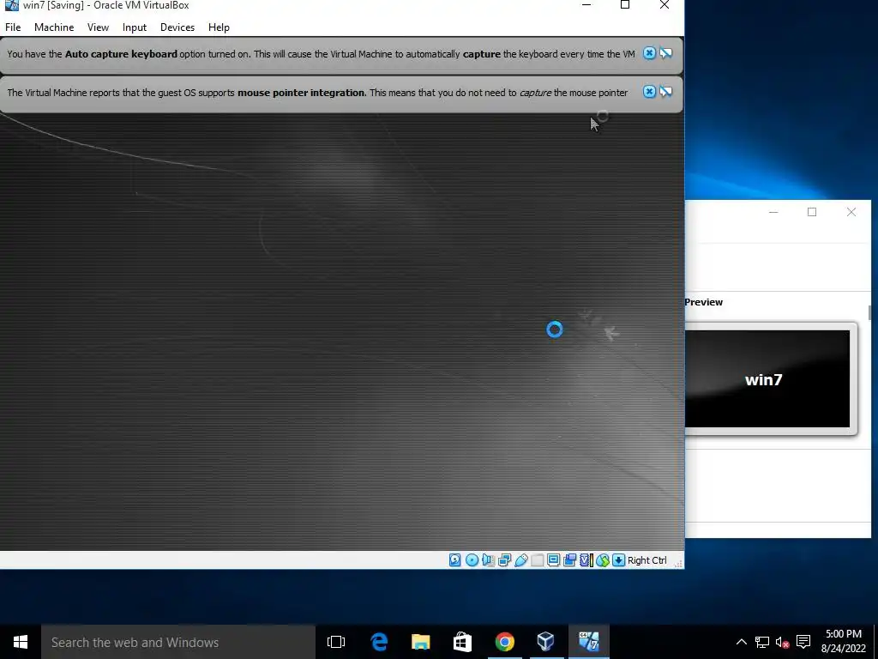Click the muted volume tray icon
The image size is (878, 659).
point(782,642)
